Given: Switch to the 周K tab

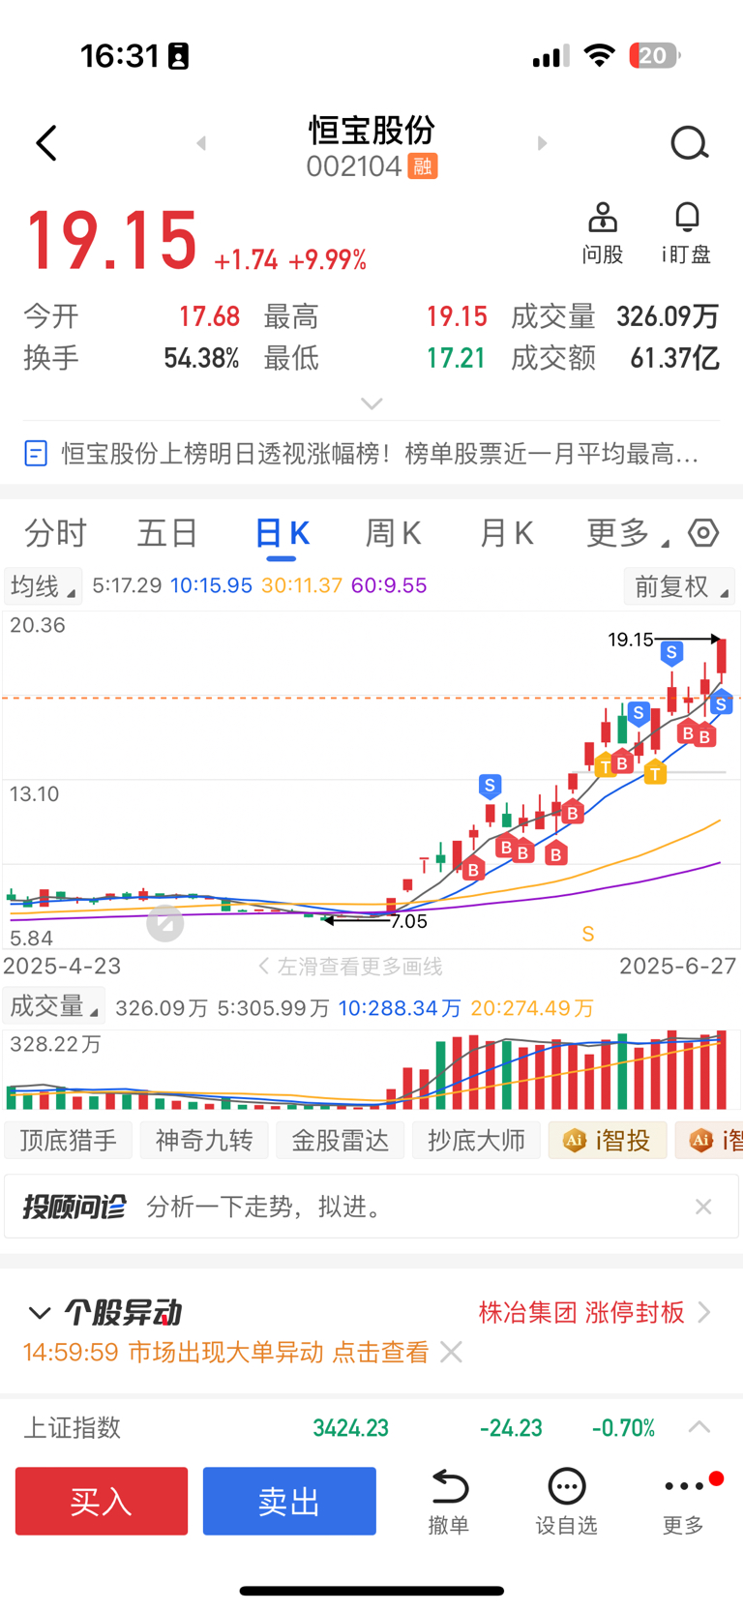Looking at the screenshot, I should click(x=394, y=533).
